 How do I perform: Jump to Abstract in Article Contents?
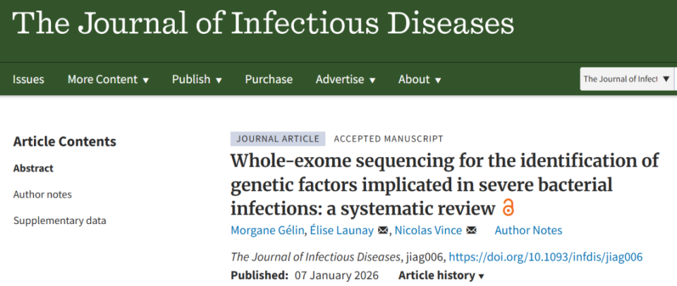coord(33,168)
